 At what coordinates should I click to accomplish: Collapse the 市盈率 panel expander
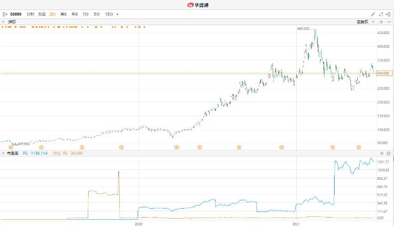click(x=3, y=153)
